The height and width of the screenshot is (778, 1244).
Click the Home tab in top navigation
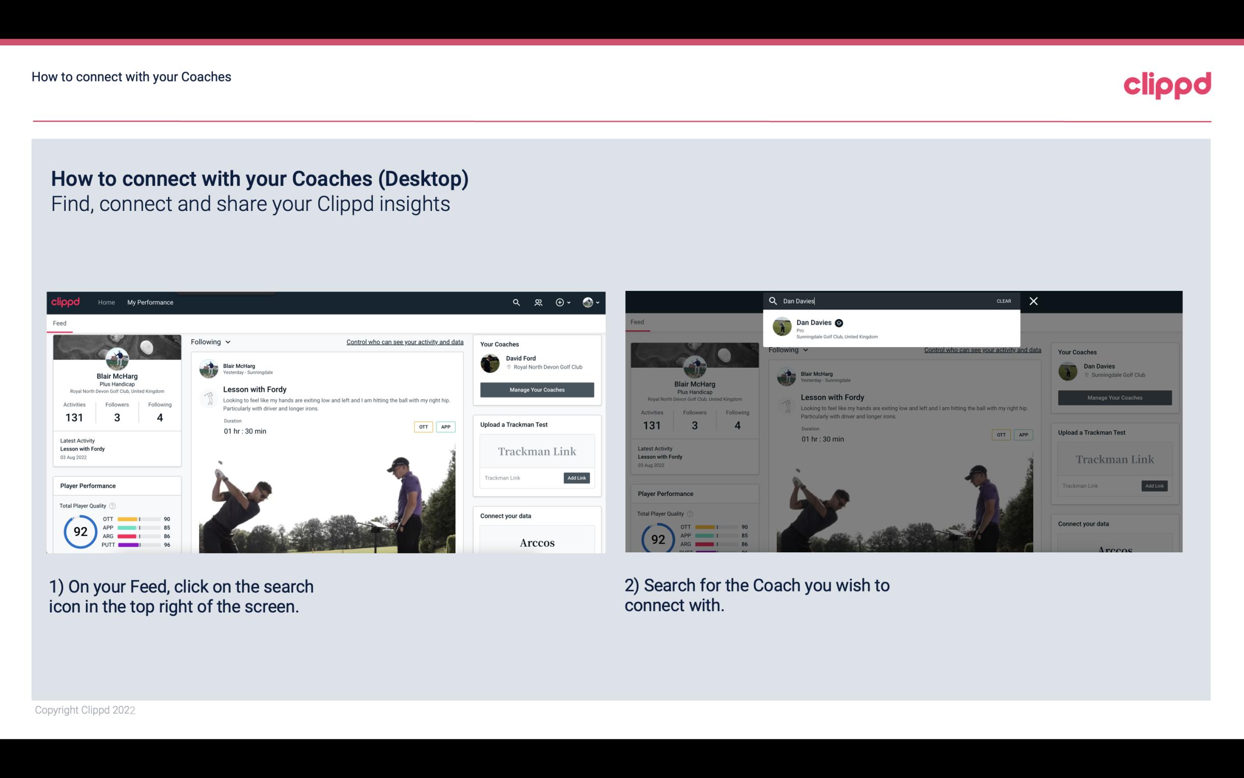[x=106, y=302]
